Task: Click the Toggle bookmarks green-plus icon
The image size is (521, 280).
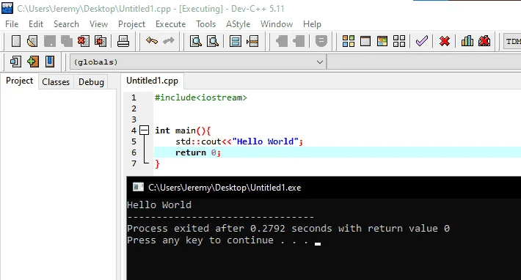Action: [33, 62]
